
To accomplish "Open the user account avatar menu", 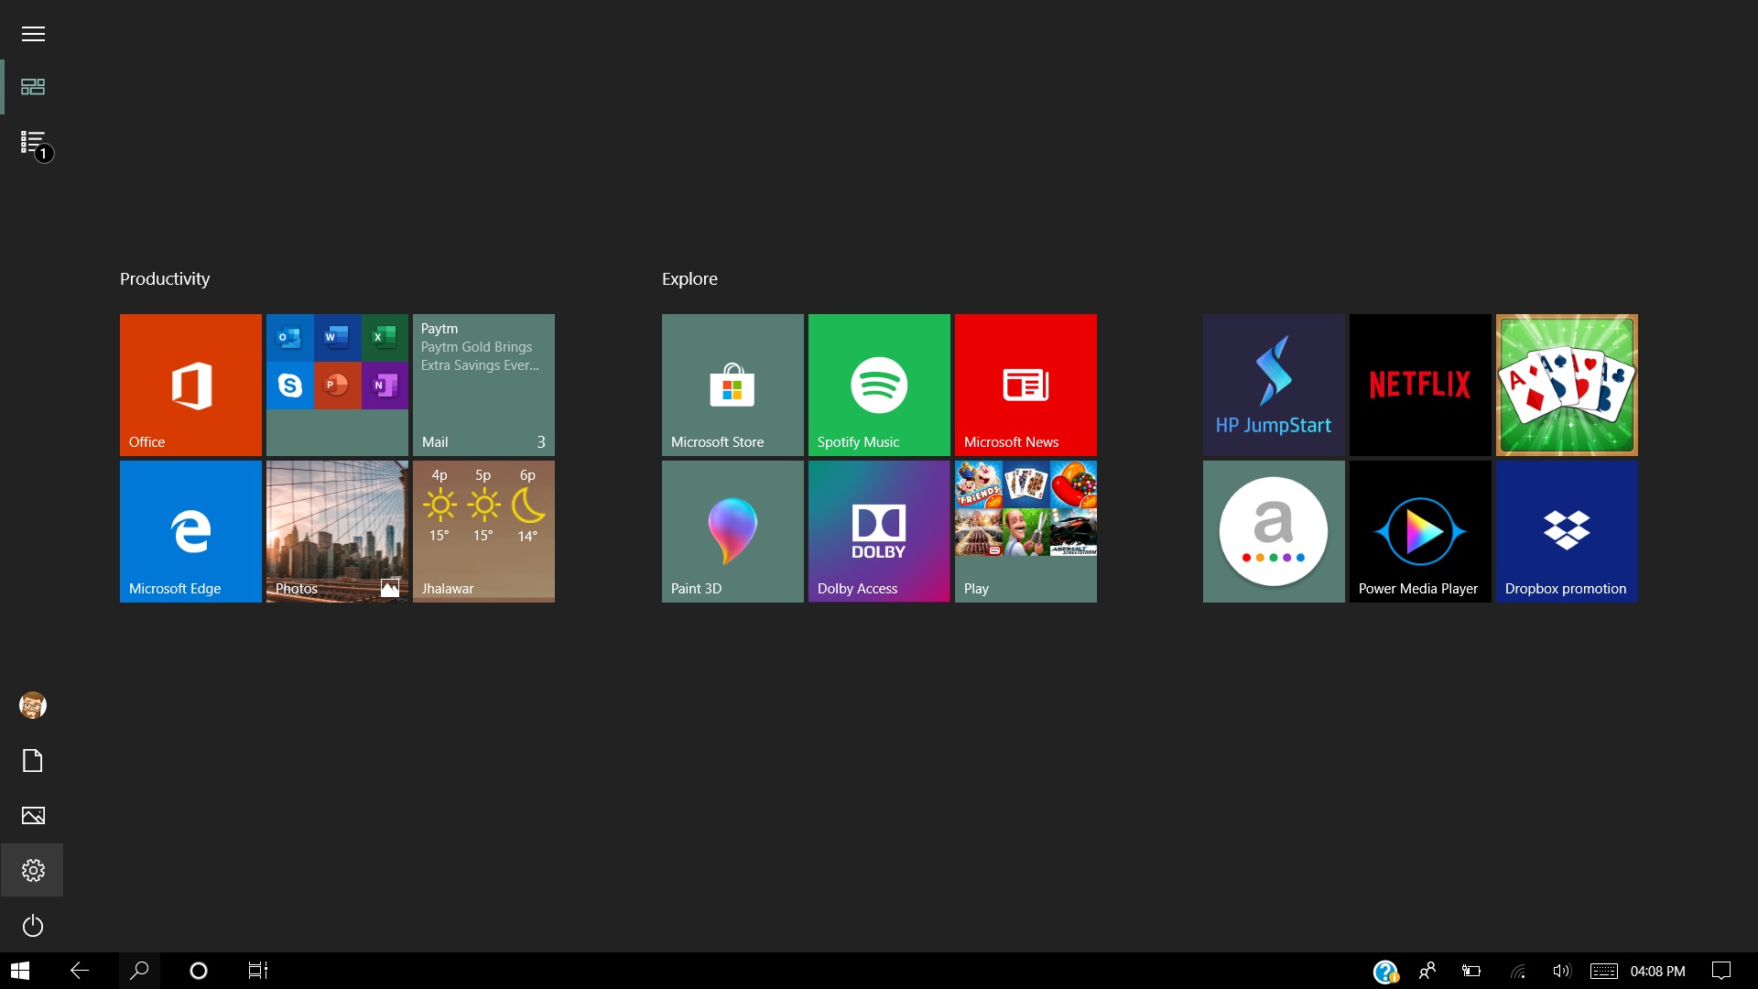I will click(33, 705).
